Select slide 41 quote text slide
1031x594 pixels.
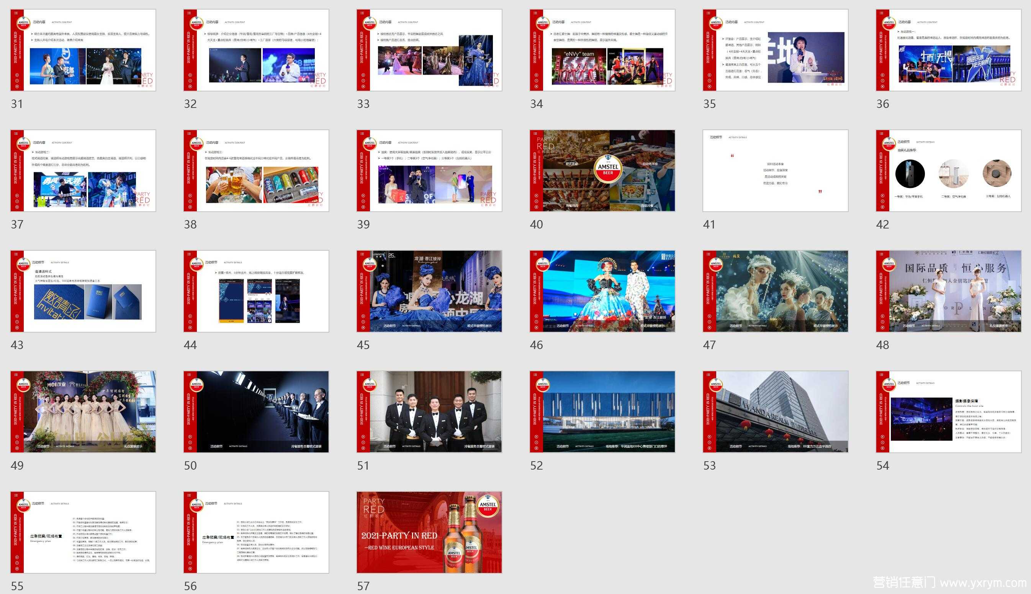[776, 171]
